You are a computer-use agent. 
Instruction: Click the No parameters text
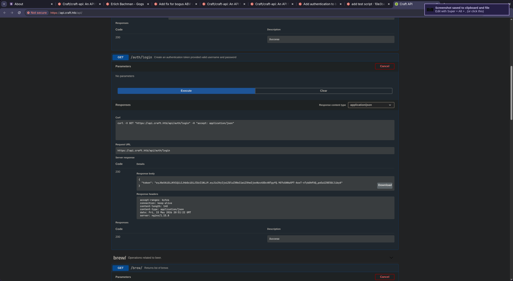[125, 76]
